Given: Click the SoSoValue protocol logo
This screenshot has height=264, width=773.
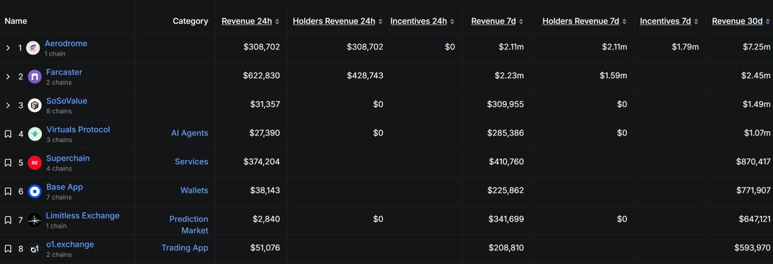Looking at the screenshot, I should click(x=34, y=106).
